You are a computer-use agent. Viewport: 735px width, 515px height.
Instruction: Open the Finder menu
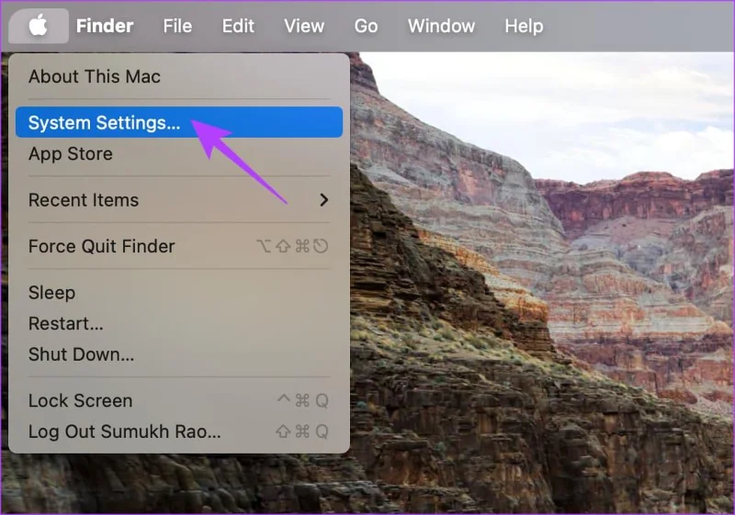[x=105, y=26]
